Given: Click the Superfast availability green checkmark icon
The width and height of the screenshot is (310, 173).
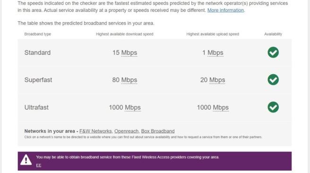Looking at the screenshot, I should [x=273, y=80].
